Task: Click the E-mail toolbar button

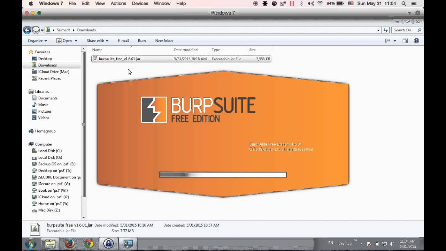Action: click(x=123, y=41)
